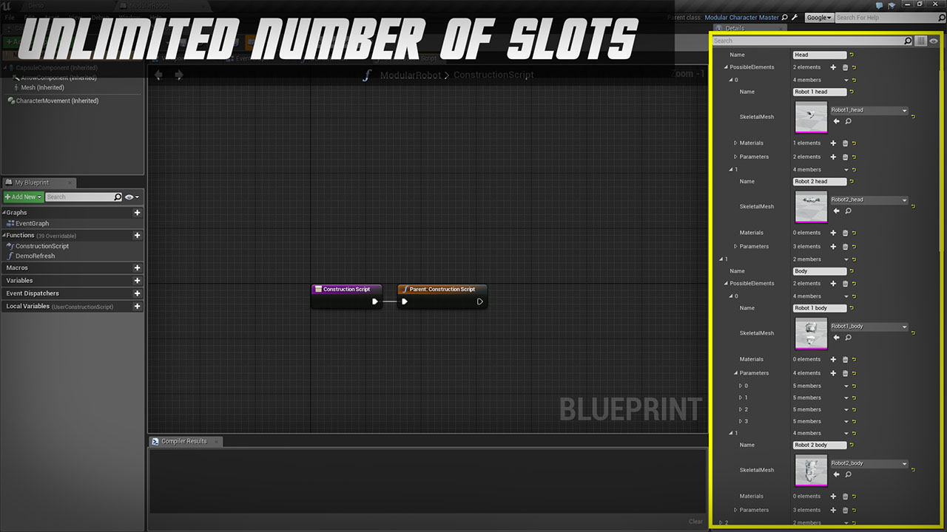Add element to Robot 1 head Materials

[x=833, y=143]
